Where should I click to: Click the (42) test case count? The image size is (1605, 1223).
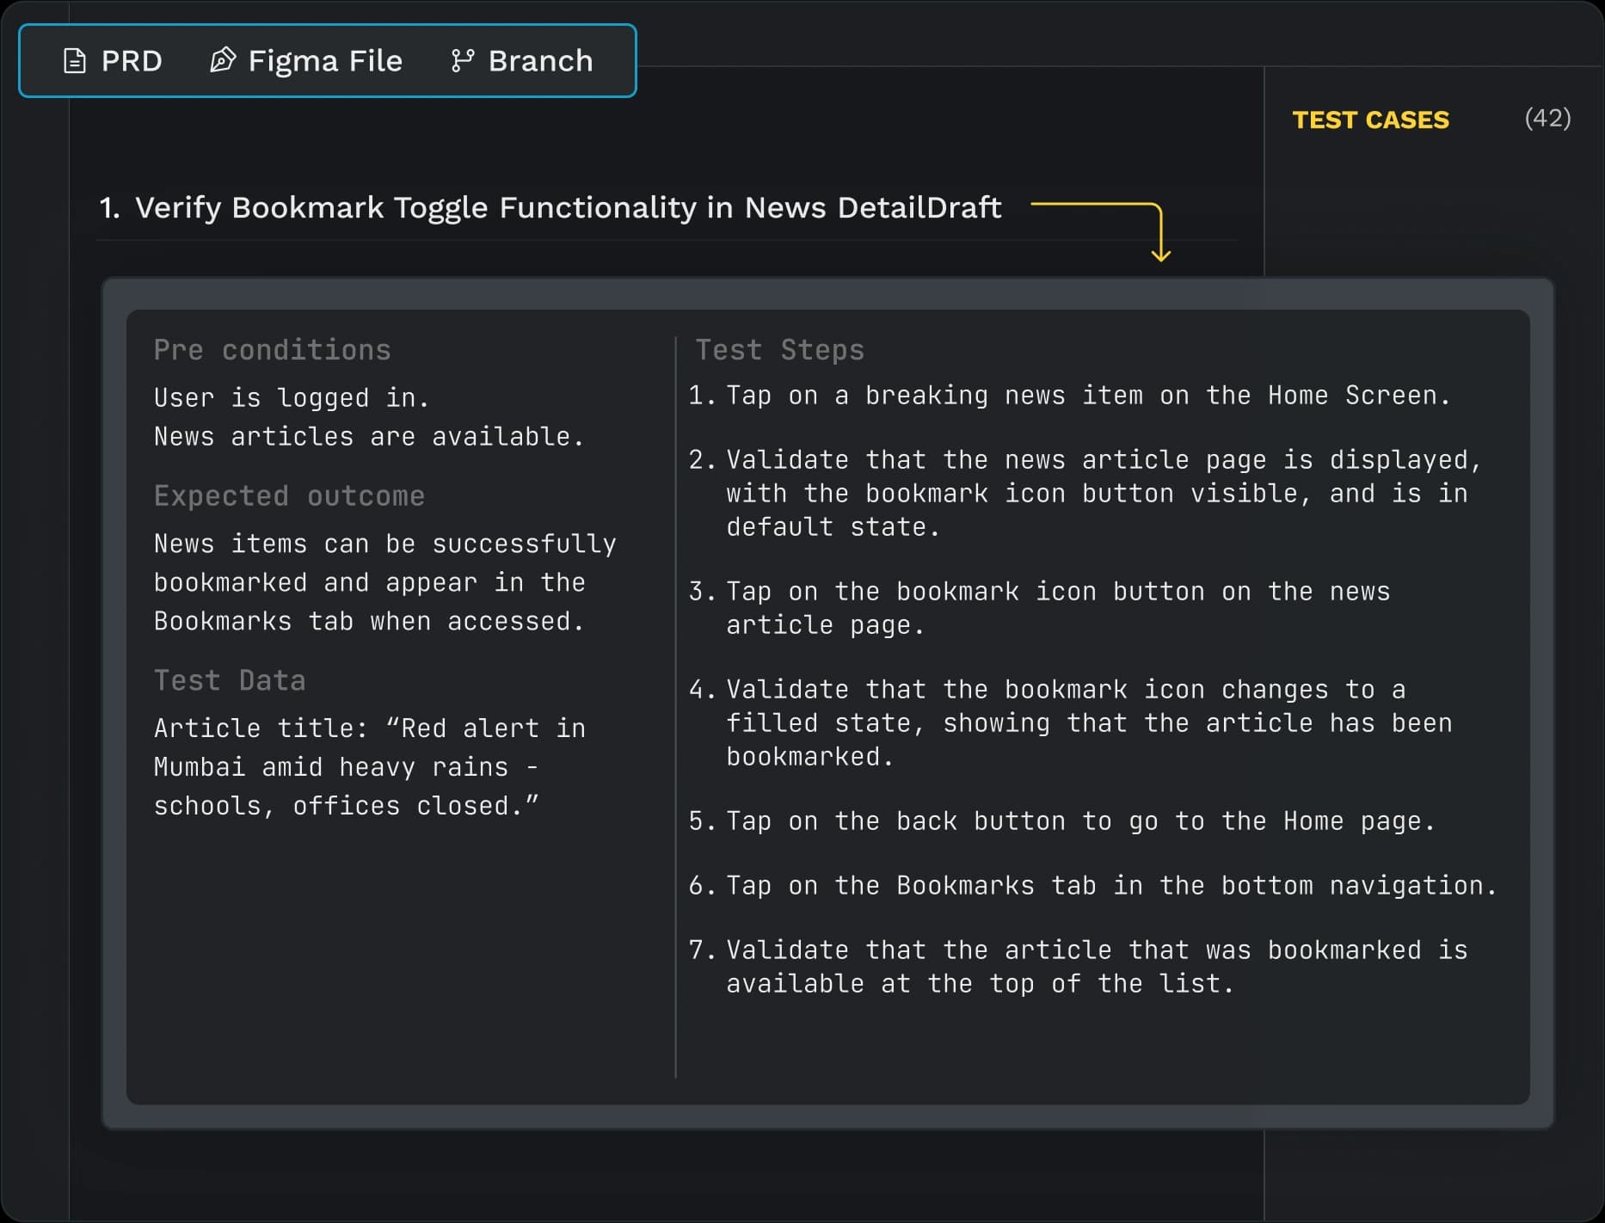click(1547, 118)
